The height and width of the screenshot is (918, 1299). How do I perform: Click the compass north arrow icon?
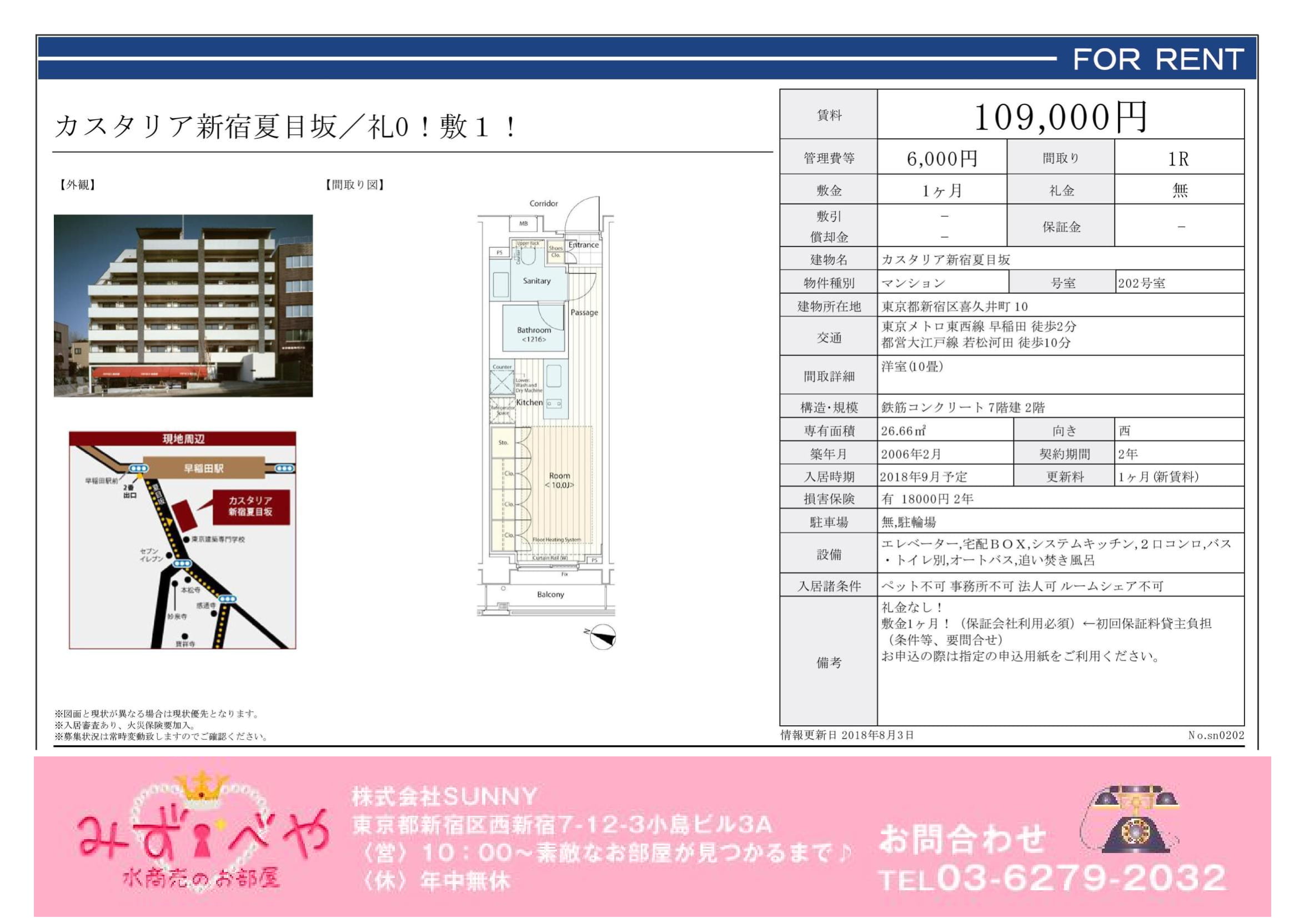[600, 637]
